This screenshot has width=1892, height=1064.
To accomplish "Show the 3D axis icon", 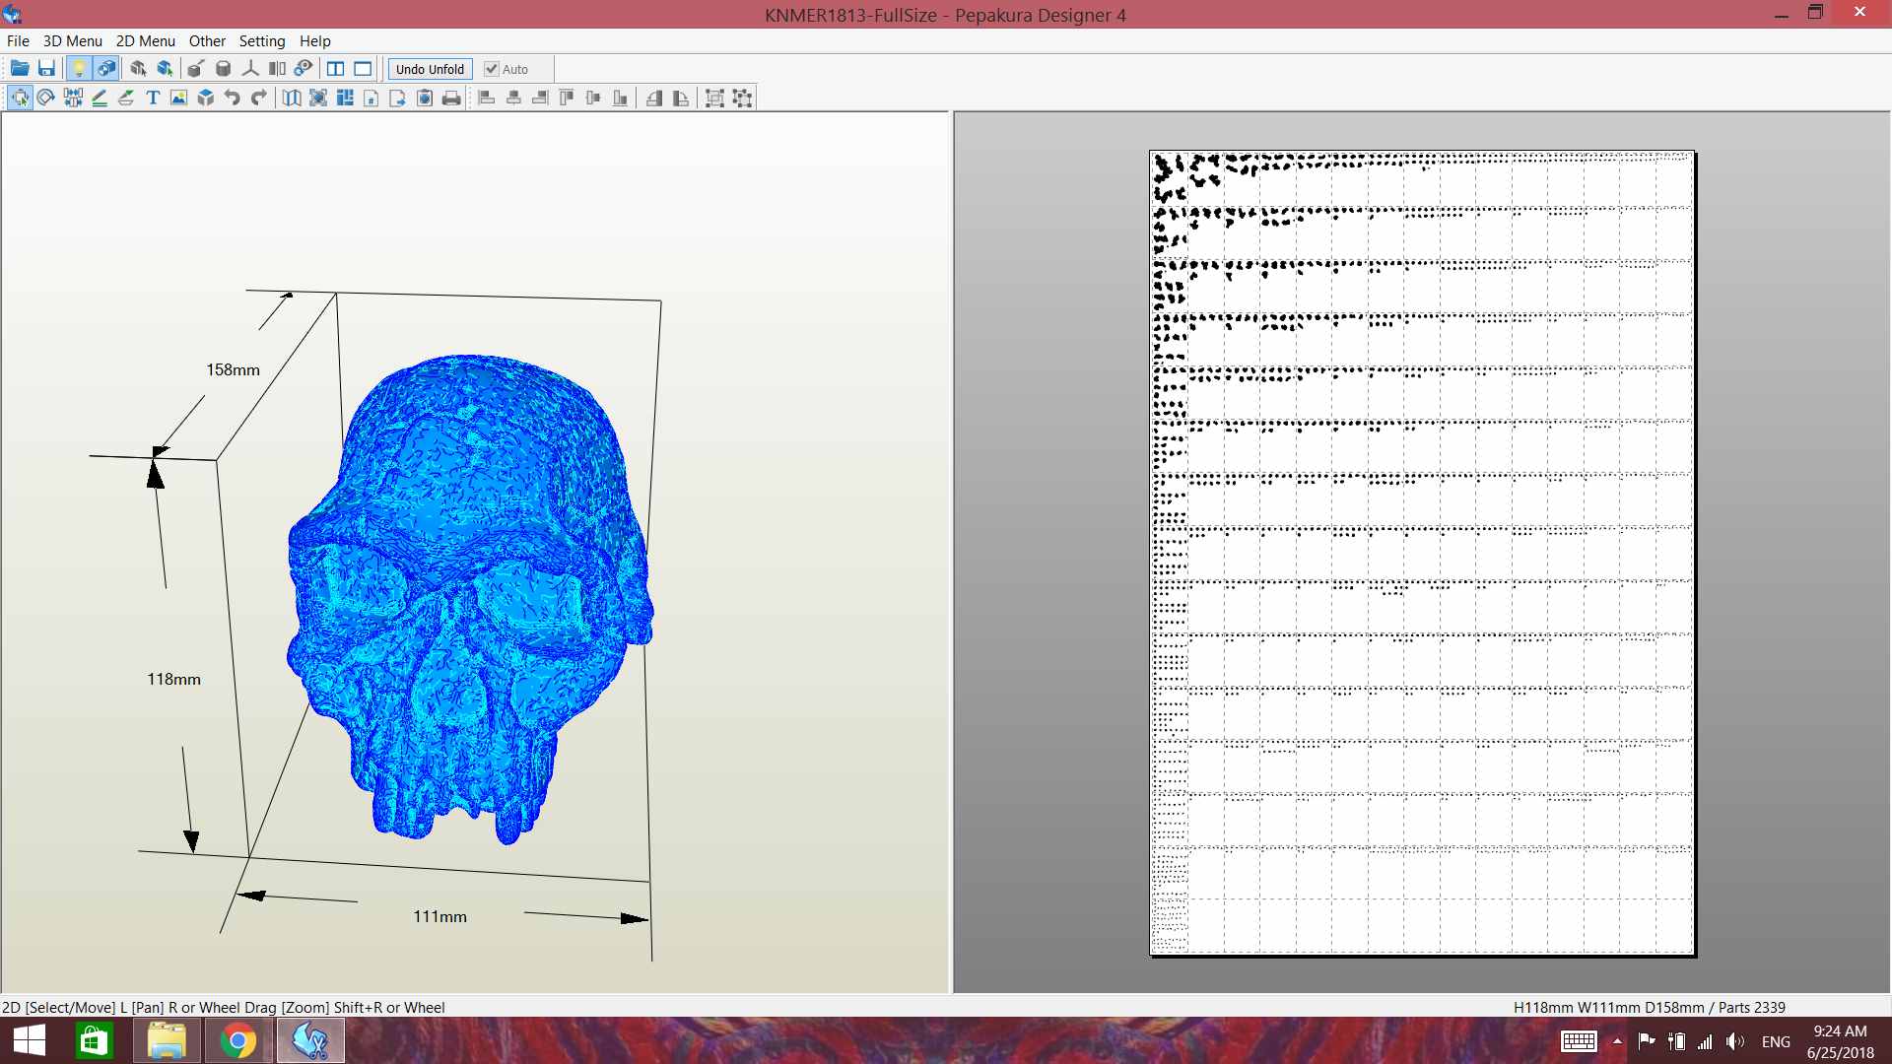I will [250, 69].
